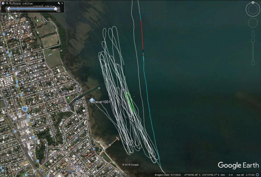Click the move joystick circle

coord(252,23)
